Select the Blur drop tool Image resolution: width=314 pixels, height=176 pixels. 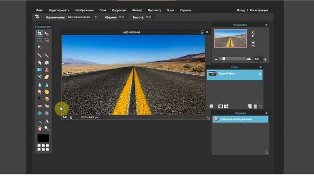coord(40,85)
